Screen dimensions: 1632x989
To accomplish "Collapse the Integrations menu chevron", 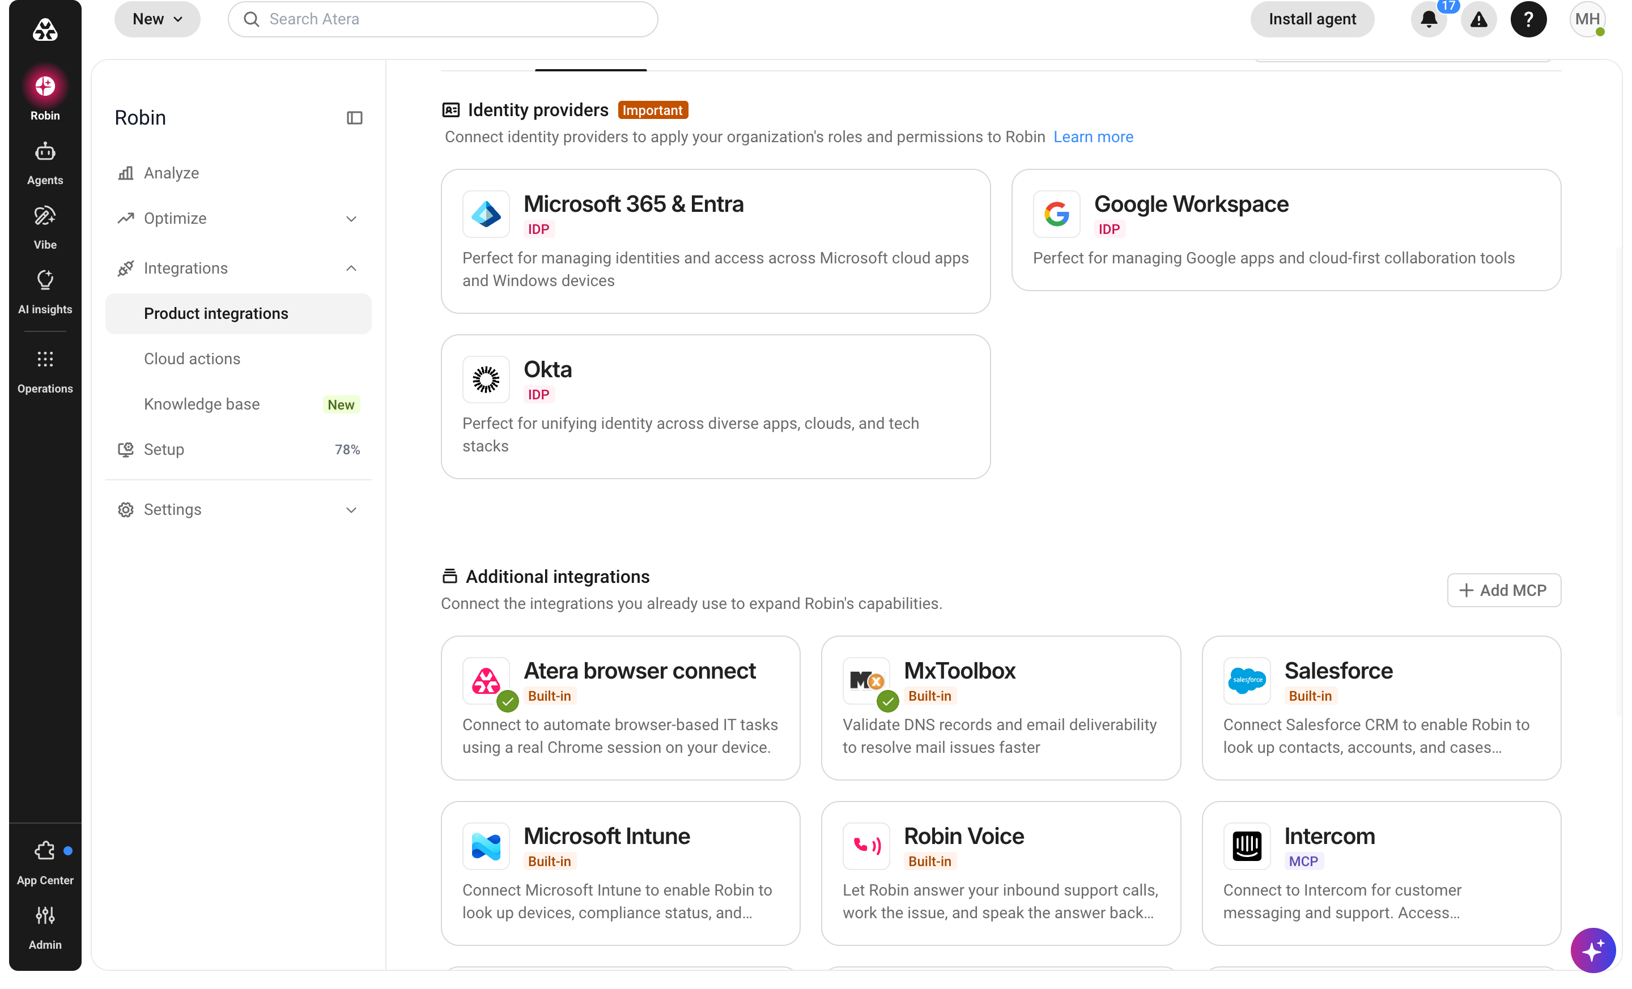I will 351,268.
